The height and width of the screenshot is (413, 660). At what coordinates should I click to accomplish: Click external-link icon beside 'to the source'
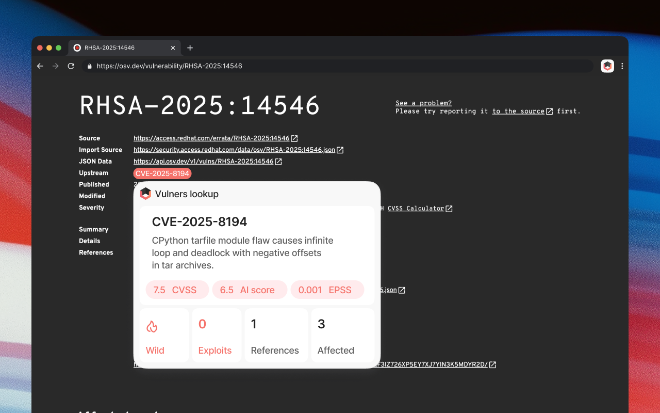tap(550, 112)
